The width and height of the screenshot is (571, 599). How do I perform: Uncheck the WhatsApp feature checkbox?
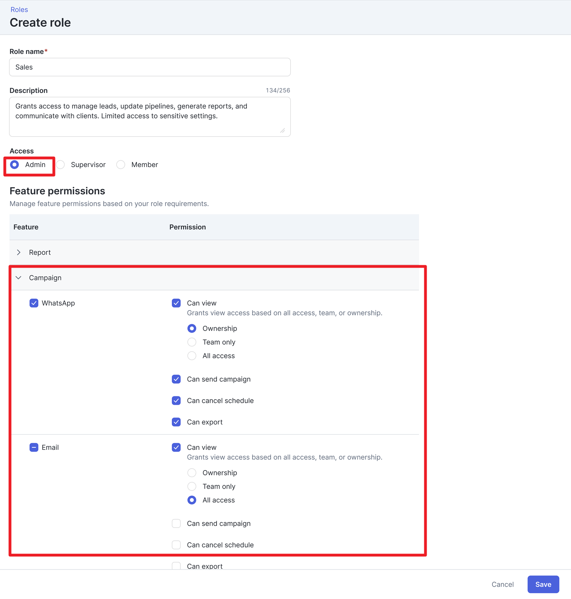point(34,303)
